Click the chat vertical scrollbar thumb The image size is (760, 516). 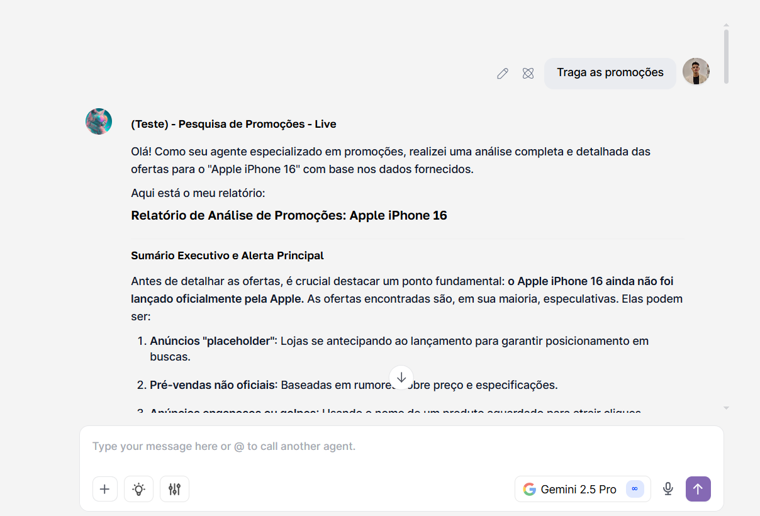tap(726, 55)
